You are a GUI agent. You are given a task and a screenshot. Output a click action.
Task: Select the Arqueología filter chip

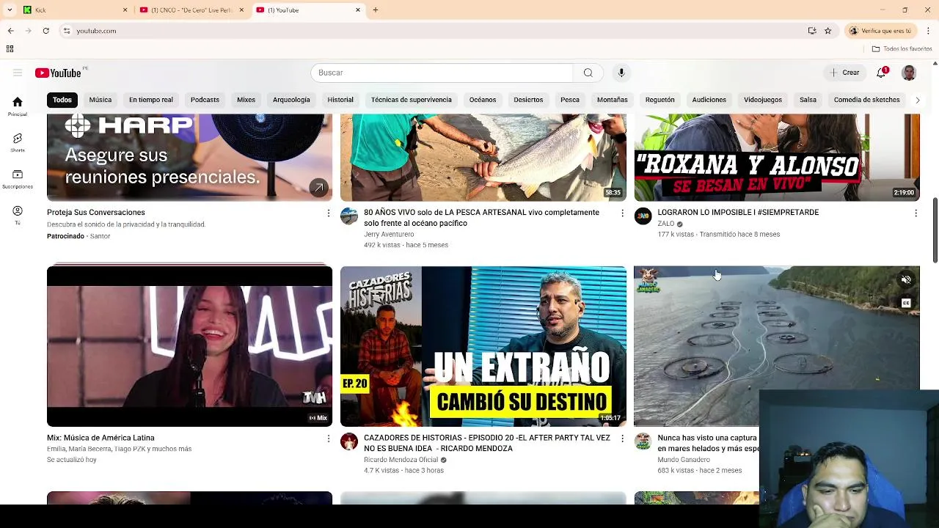tap(291, 100)
